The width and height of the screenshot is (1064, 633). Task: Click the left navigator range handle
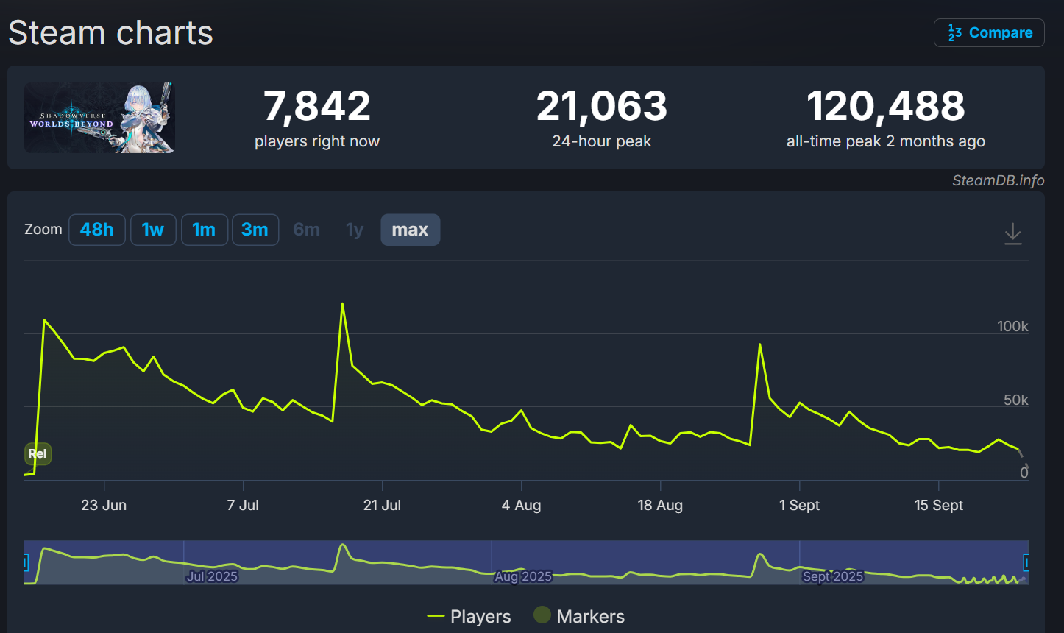click(x=26, y=563)
